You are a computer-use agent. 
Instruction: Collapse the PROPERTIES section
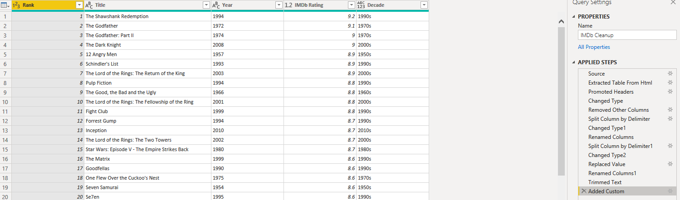[574, 17]
